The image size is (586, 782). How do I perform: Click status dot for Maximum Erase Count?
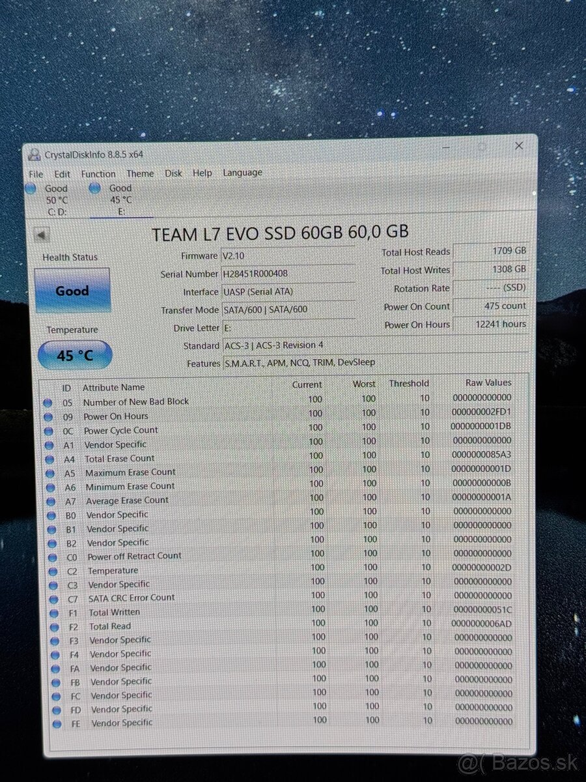[49, 474]
